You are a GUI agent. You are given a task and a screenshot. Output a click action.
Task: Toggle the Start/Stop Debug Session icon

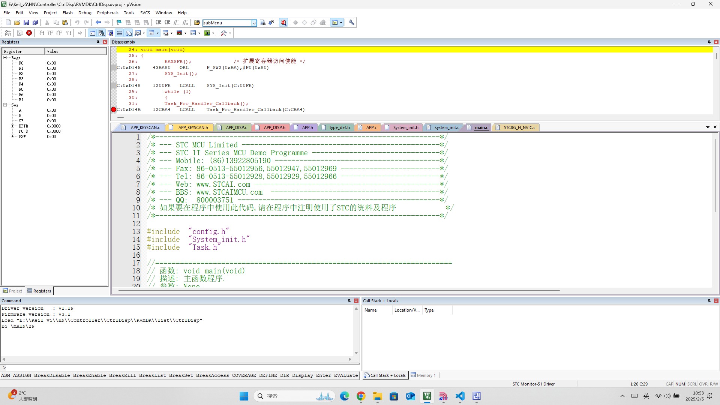(284, 23)
